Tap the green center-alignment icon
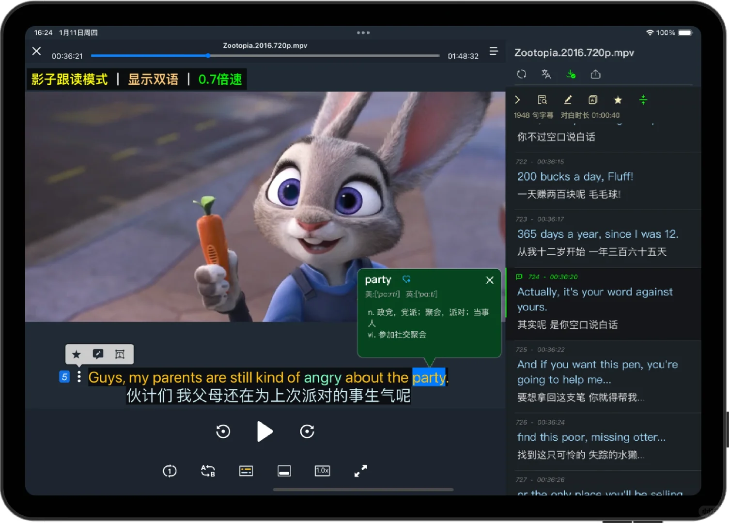 [643, 100]
